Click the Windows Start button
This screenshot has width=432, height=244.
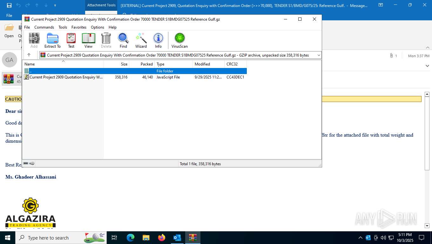8,238
